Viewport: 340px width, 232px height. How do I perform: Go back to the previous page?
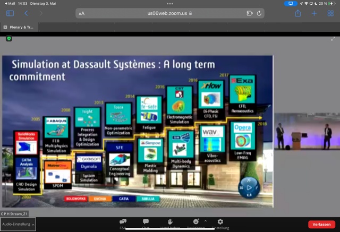click(x=26, y=13)
